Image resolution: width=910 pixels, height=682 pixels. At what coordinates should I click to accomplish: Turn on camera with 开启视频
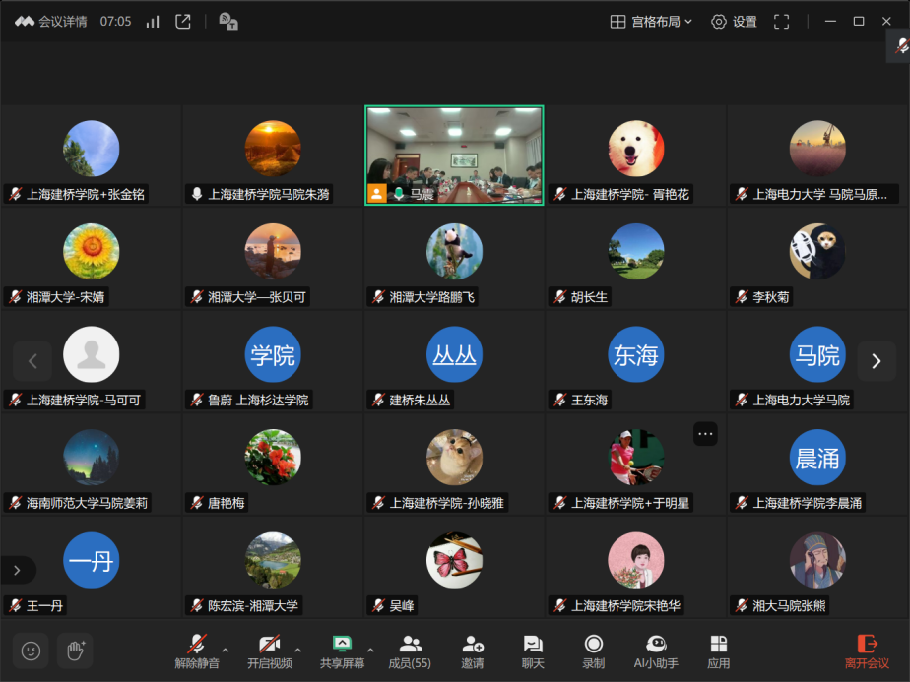point(269,651)
